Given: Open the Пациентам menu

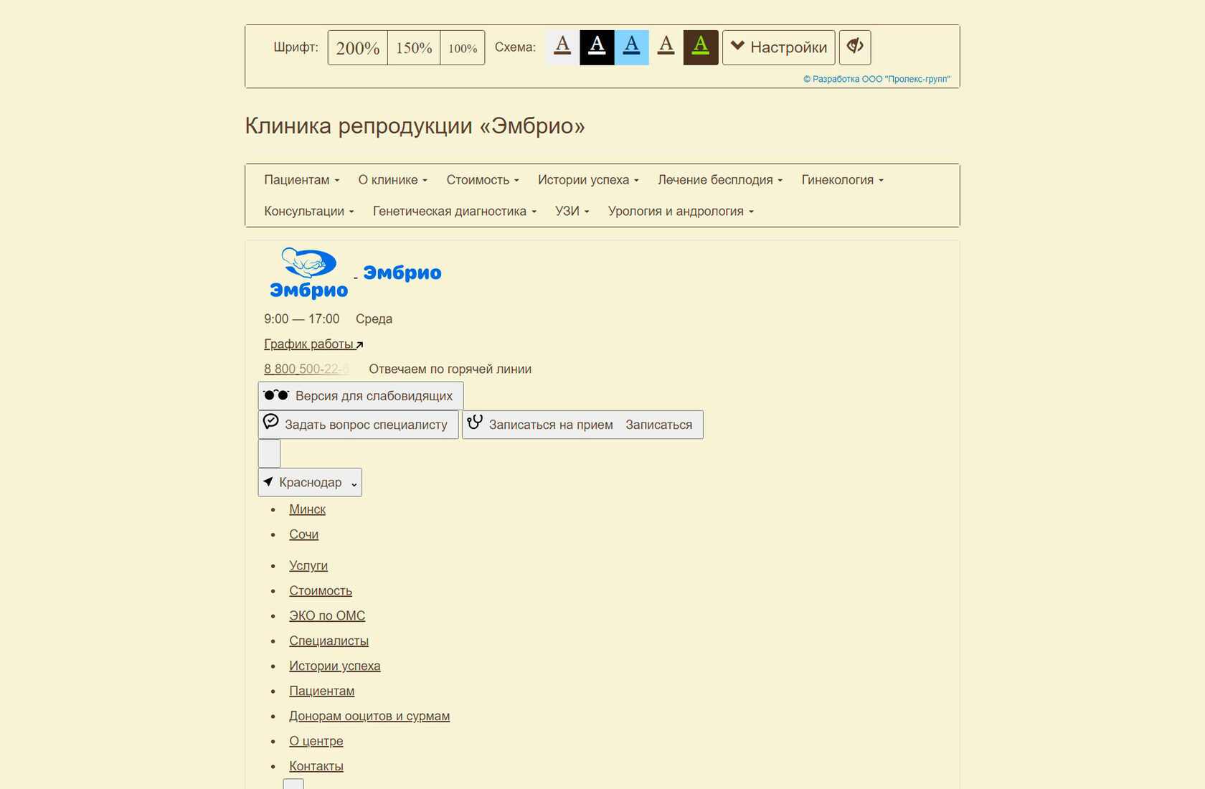Looking at the screenshot, I should pos(302,180).
